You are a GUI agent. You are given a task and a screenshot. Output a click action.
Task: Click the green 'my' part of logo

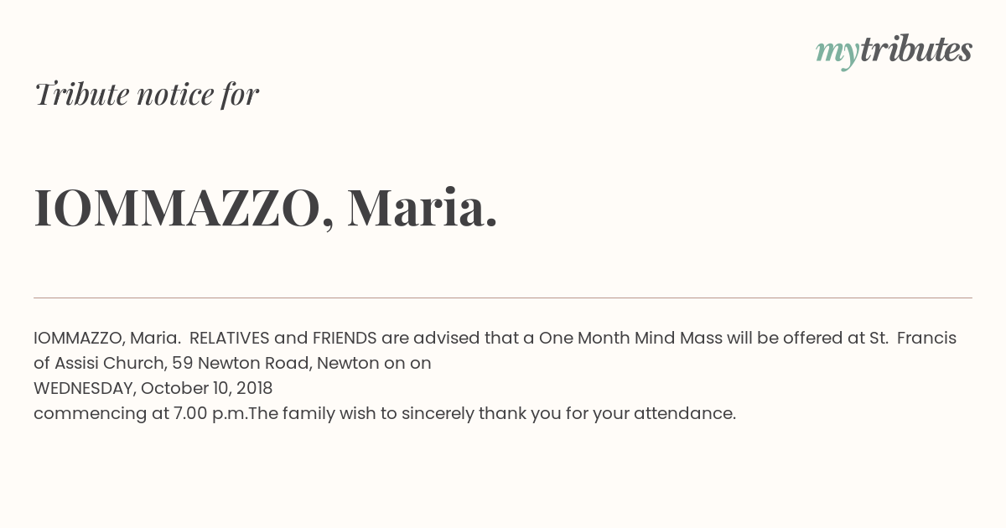837,54
